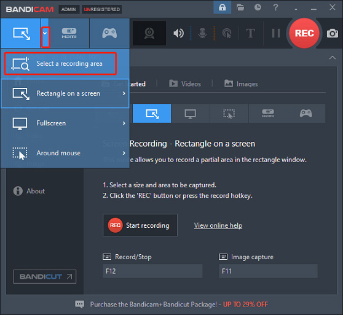The width and height of the screenshot is (343, 315).
Task: Click the UP TO 29% OFF promotion
Action: coord(245,305)
